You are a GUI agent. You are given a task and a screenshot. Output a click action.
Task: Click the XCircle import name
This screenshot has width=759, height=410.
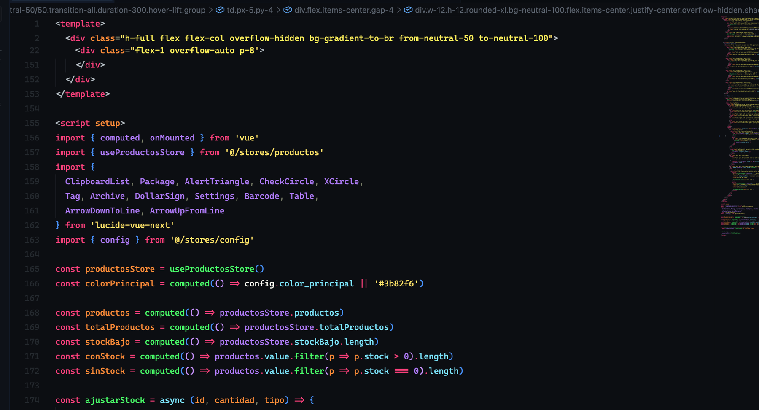tap(341, 181)
